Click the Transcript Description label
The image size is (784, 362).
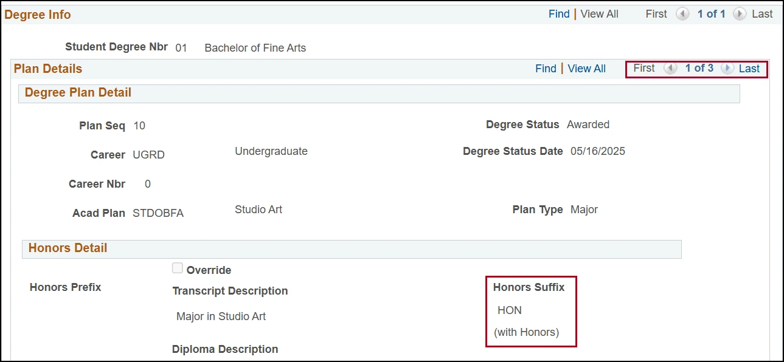point(230,291)
